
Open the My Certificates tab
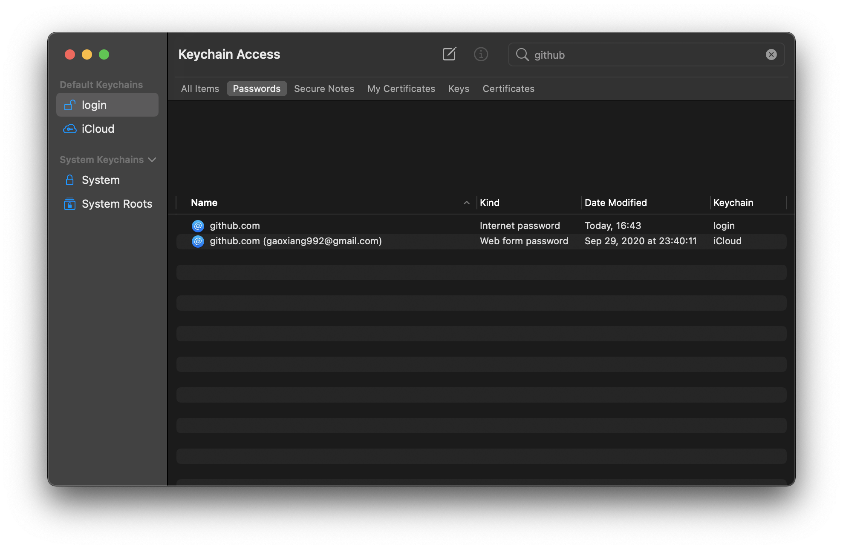[x=401, y=89]
